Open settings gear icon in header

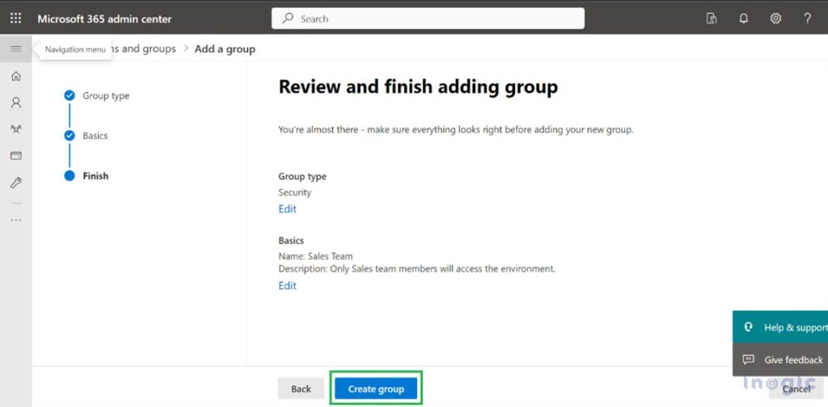pyautogui.click(x=775, y=19)
